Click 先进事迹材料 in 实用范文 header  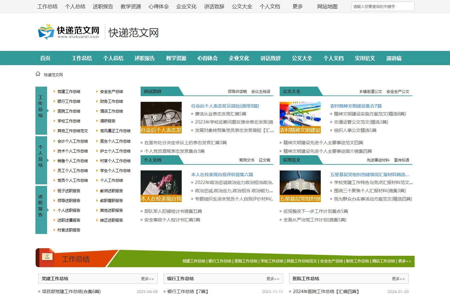[x=378, y=160]
